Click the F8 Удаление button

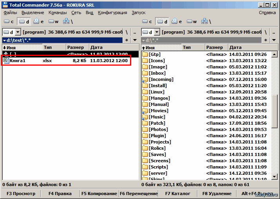(217, 194)
